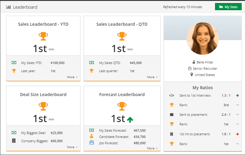Viewport: 245px width, 155px height.
Task: Click the trophy icon in Sales Leaderboard YTD
Action: click(x=43, y=37)
